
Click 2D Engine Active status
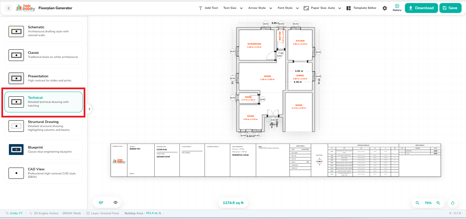pyautogui.click(x=43, y=213)
